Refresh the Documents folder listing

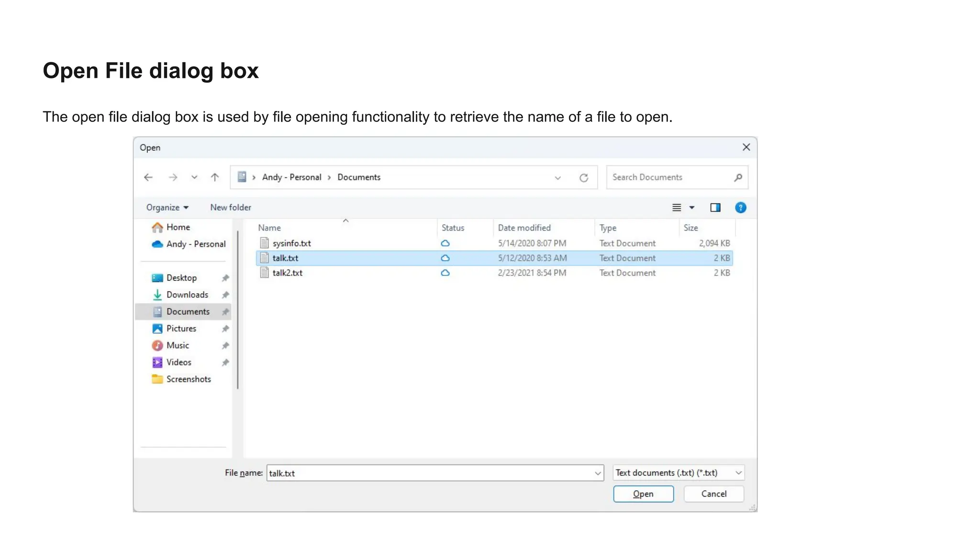(x=584, y=178)
